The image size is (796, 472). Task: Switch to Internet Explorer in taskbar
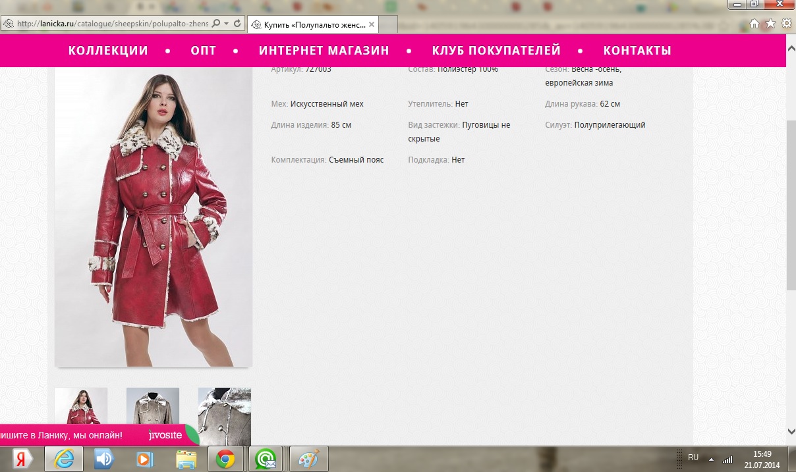(x=64, y=459)
